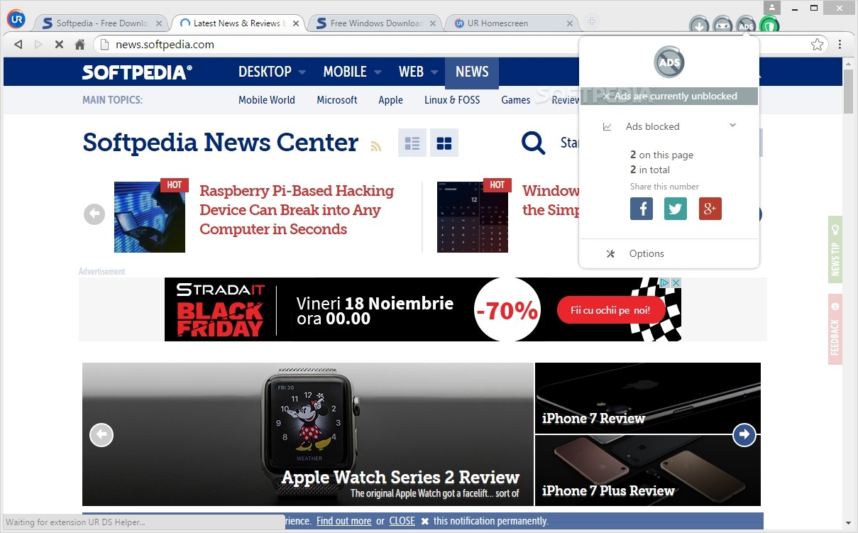Click the forward navigation arrow
The image size is (858, 533).
click(38, 44)
